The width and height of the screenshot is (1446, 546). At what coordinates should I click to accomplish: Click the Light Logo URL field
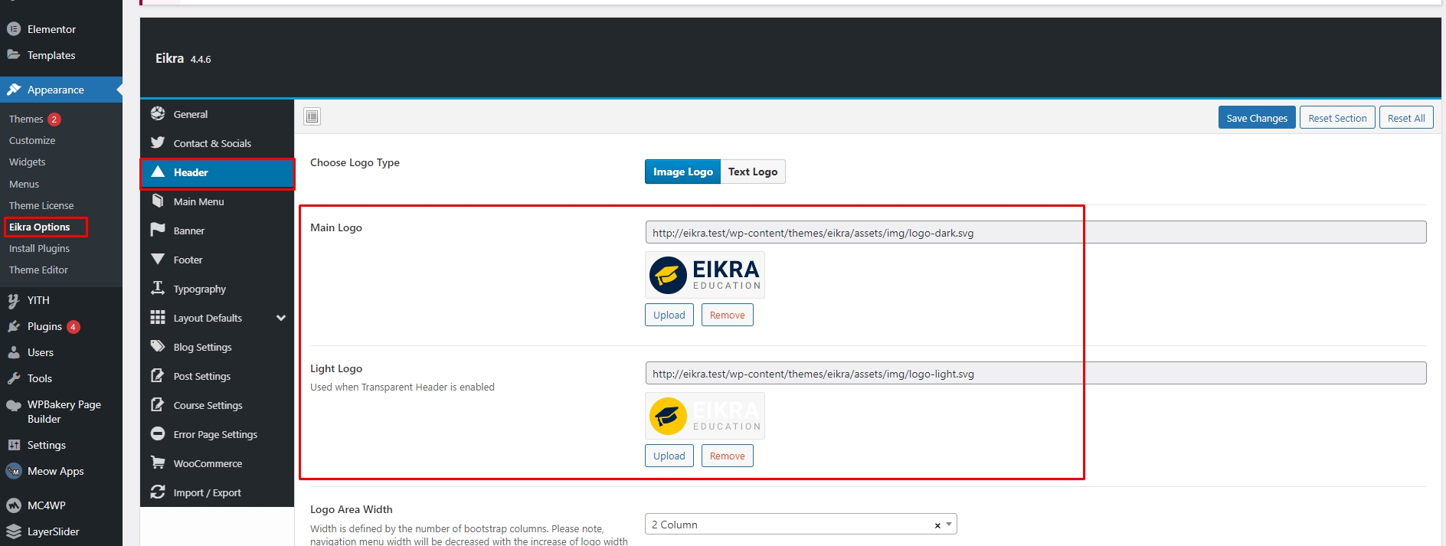(x=1035, y=373)
